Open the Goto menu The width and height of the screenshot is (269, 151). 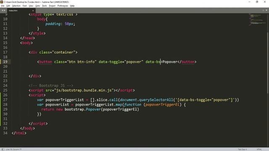37,6
